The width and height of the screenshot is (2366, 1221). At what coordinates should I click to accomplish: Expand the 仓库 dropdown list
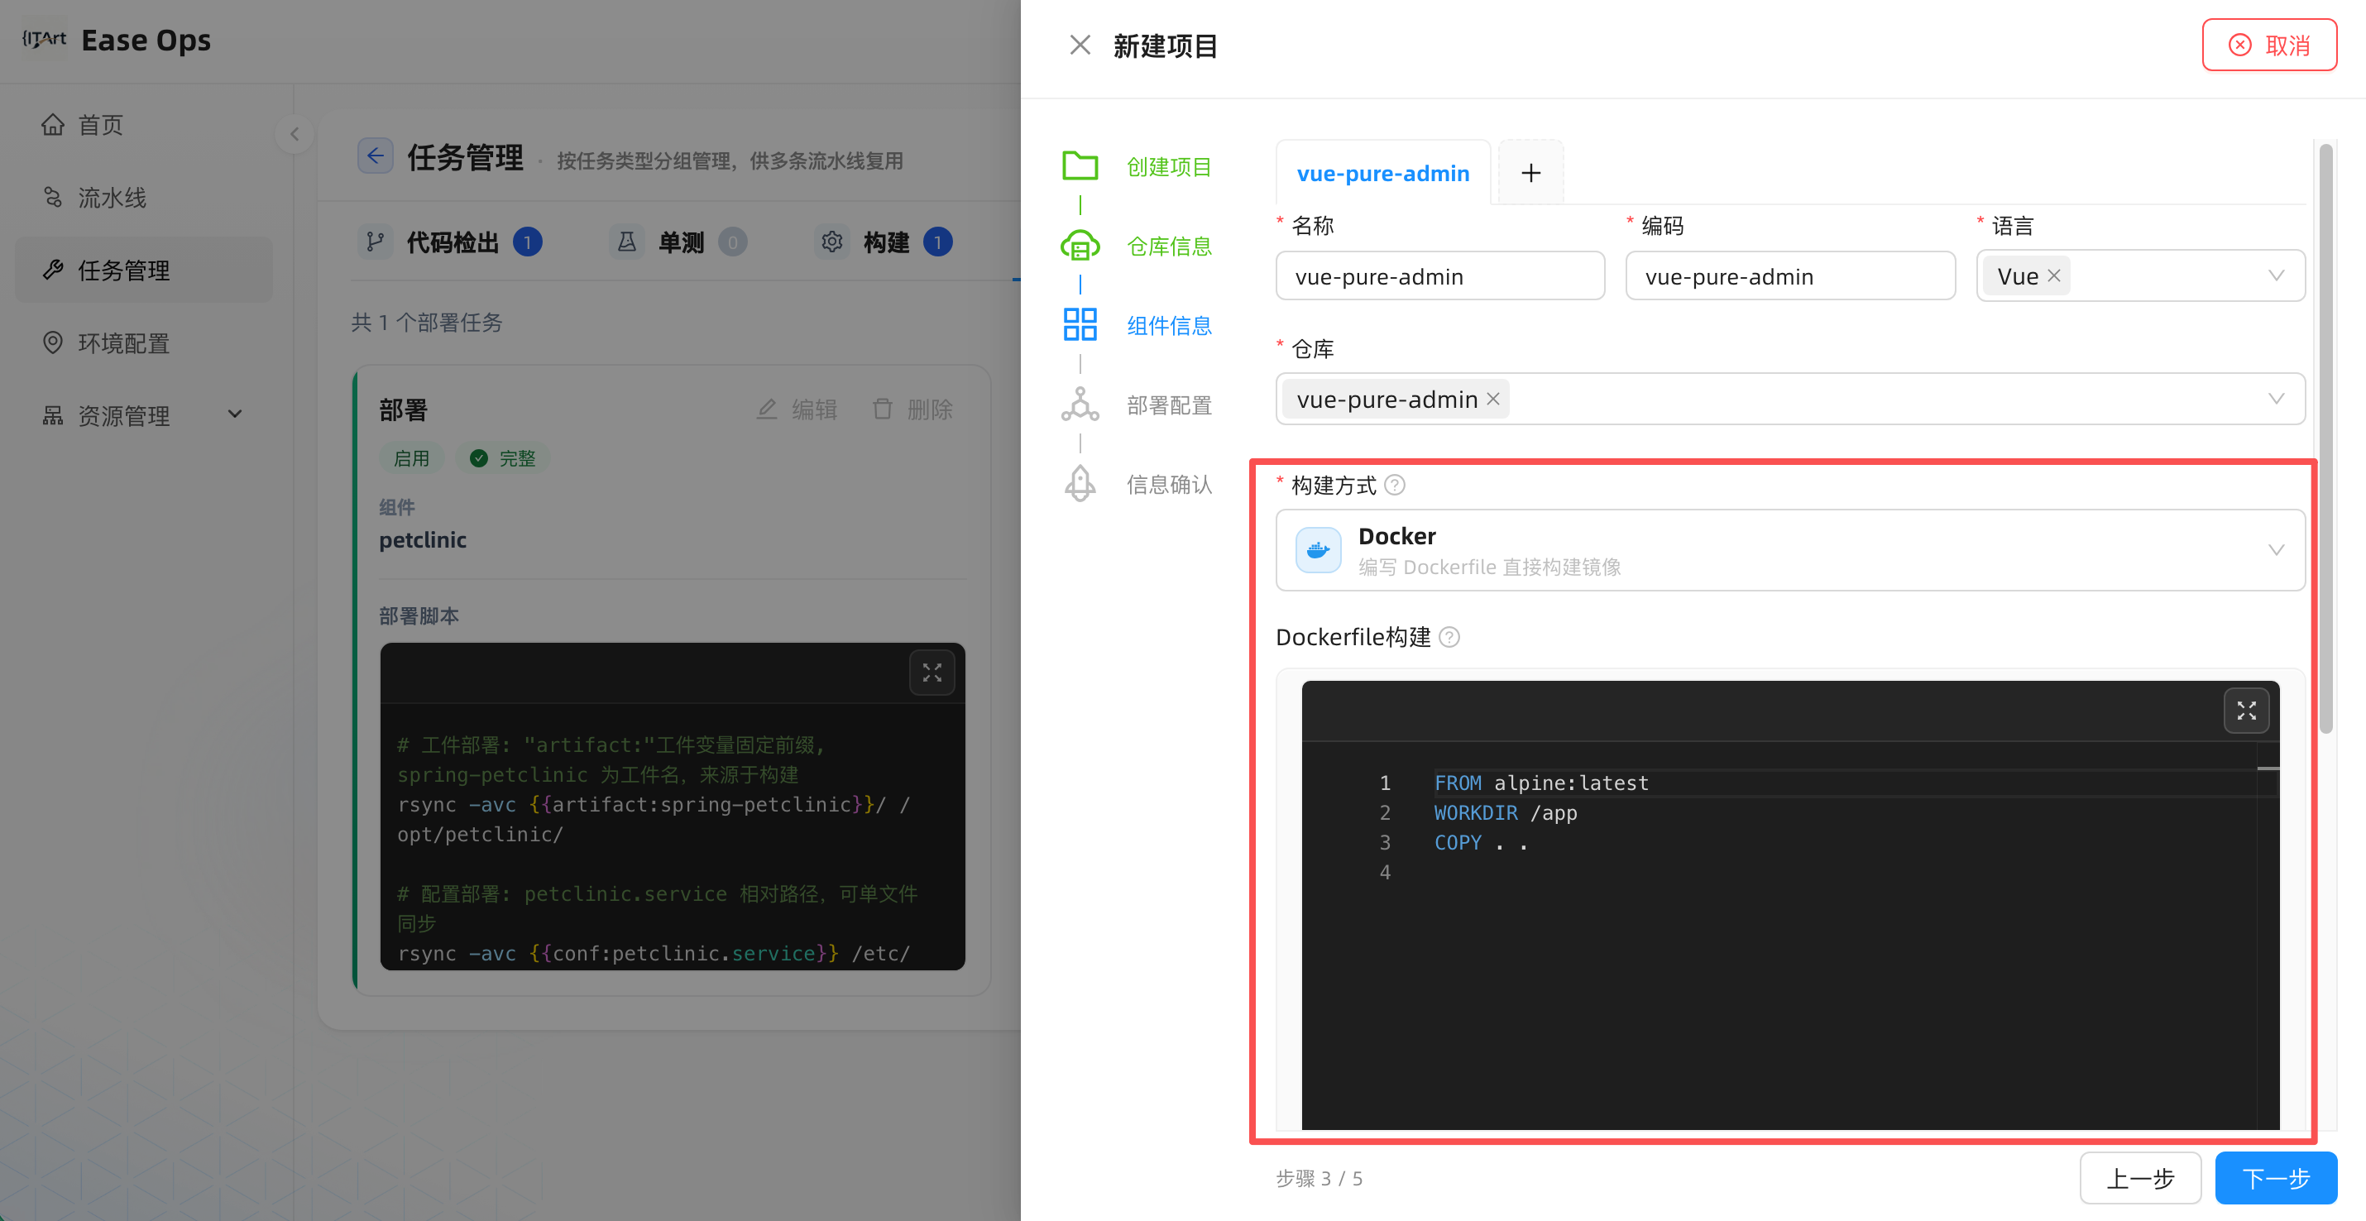coord(2276,399)
